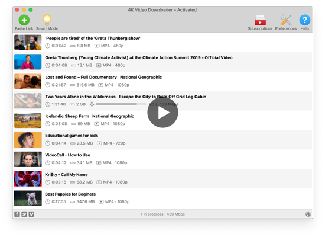Click the format icon on VideoCall row
Viewport: 325px width, 237px height.
tap(99, 162)
